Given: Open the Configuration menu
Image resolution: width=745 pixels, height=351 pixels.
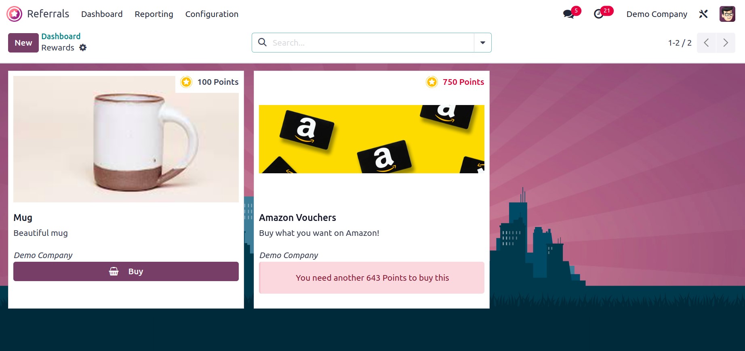Looking at the screenshot, I should pos(212,14).
